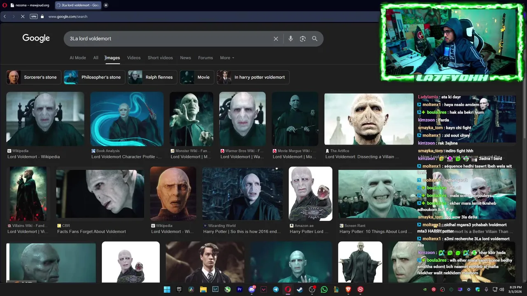Open Premiere Pro from the taskbar
This screenshot has height=296, width=527.
(x=240, y=289)
